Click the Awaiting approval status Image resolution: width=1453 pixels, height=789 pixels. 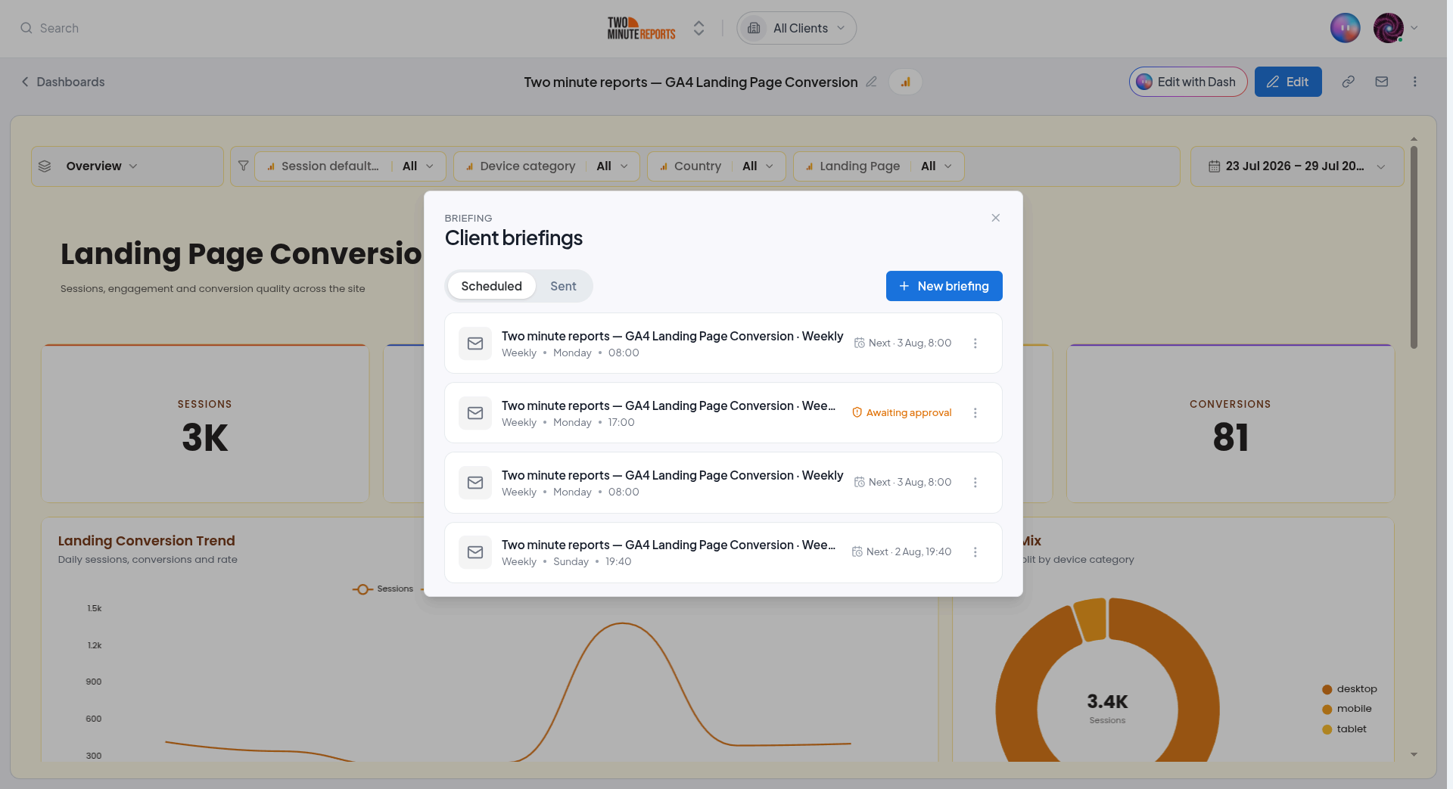[902, 413]
